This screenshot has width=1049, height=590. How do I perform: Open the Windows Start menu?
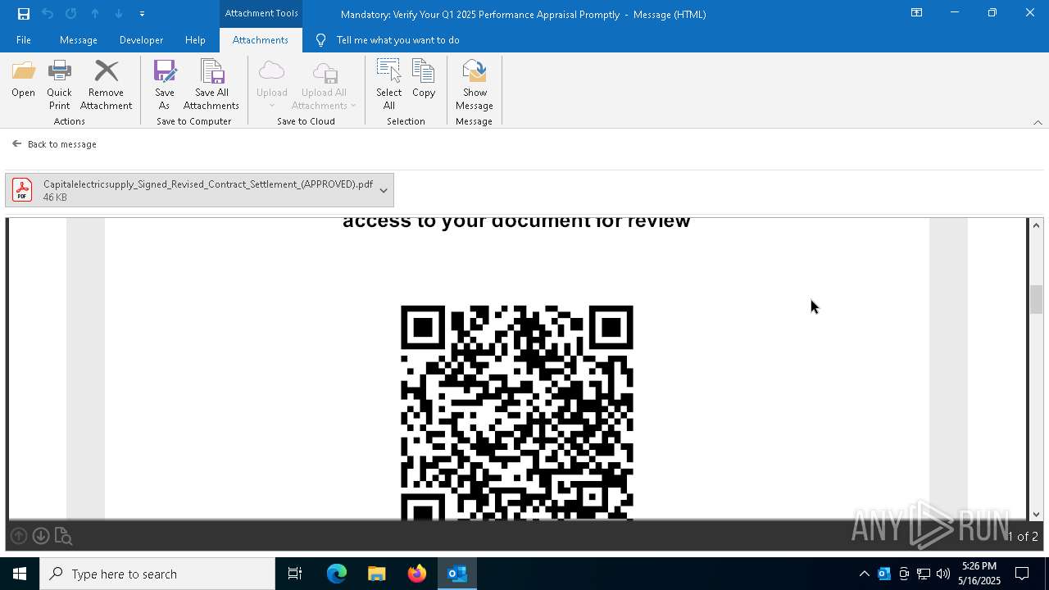click(20, 574)
